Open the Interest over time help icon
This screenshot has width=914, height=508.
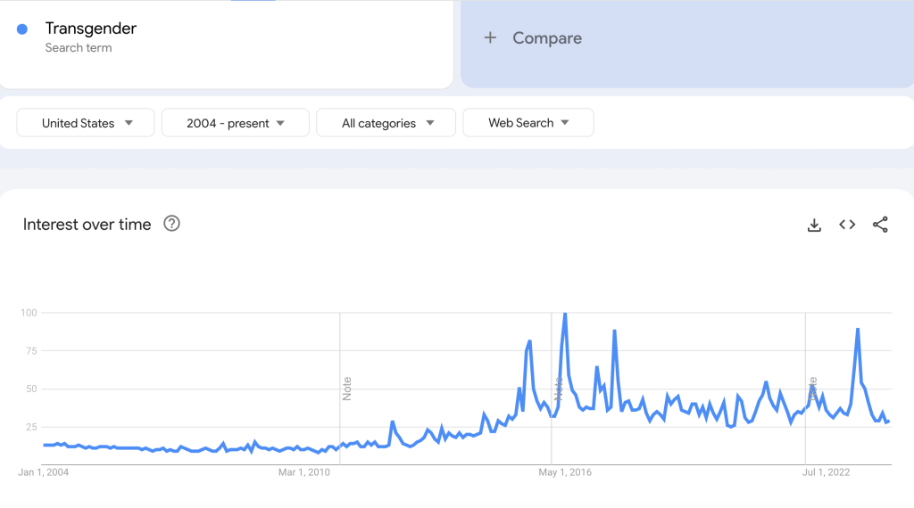[172, 224]
